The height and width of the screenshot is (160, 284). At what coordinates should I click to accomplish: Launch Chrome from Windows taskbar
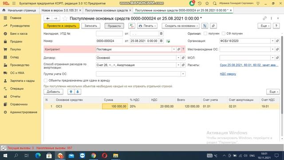[x=94, y=156]
